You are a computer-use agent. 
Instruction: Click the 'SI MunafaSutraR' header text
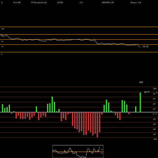[39, 3]
